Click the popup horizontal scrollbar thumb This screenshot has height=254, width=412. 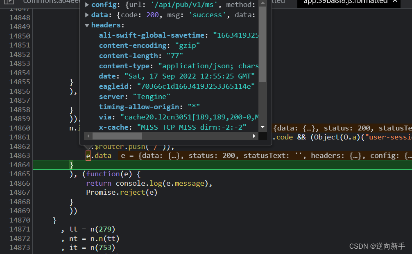117,136
